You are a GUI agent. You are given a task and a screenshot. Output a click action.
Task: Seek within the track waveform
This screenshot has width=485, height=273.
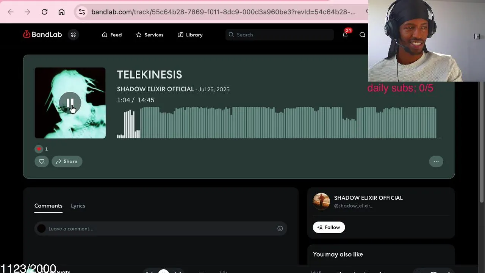(279, 122)
